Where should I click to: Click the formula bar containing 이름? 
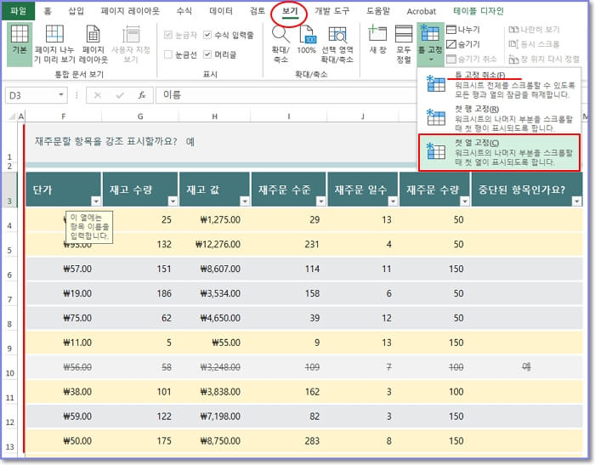tap(288, 95)
